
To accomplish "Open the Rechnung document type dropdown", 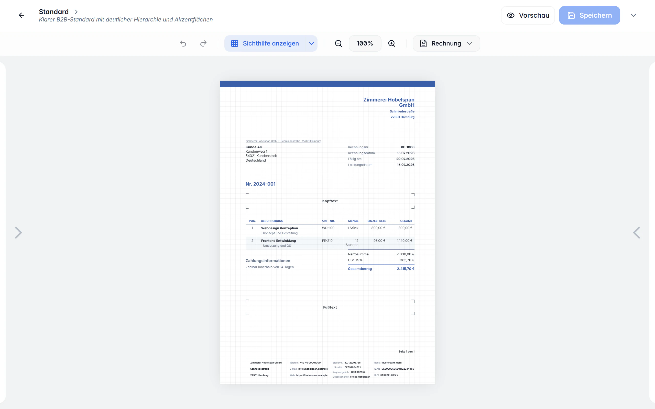I will (x=446, y=43).
